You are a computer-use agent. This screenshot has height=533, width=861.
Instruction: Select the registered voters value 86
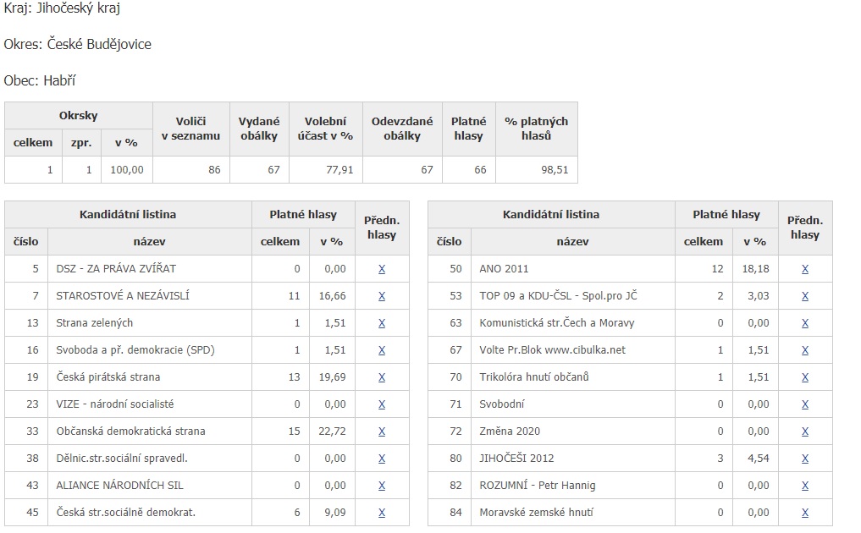[x=215, y=169]
